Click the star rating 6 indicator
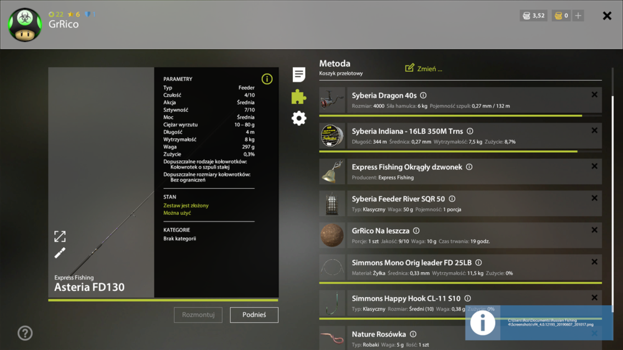This screenshot has width=623, height=350. (x=74, y=14)
